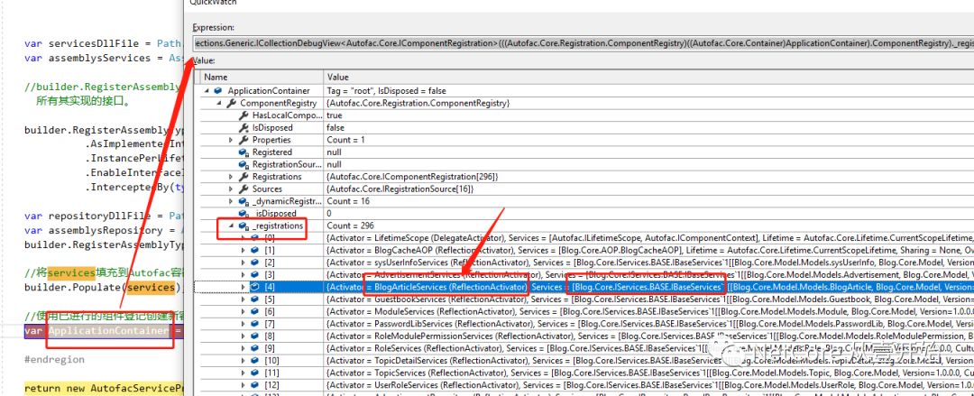Click the wrench icon beside Registrations
974x396 pixels.
(243, 177)
